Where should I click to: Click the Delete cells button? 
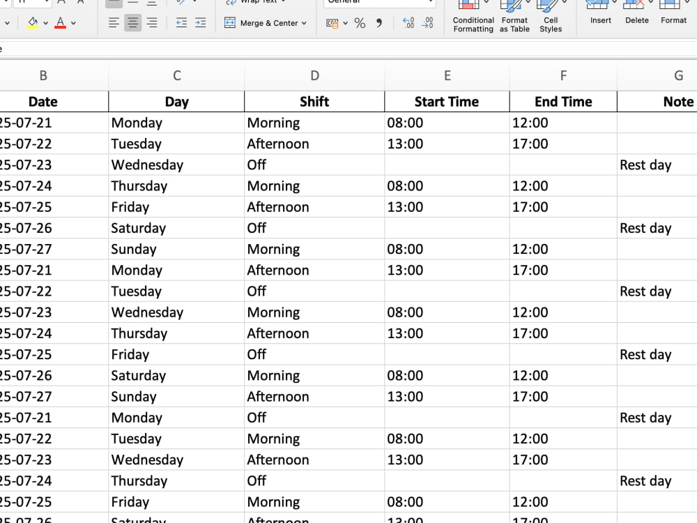[636, 13]
